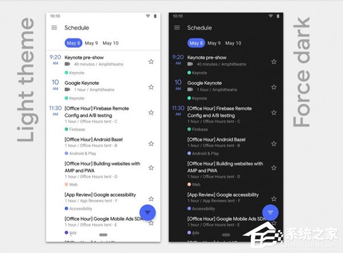Star Building websites session in light theme
Screen dimensions: 343x253
[151, 168]
